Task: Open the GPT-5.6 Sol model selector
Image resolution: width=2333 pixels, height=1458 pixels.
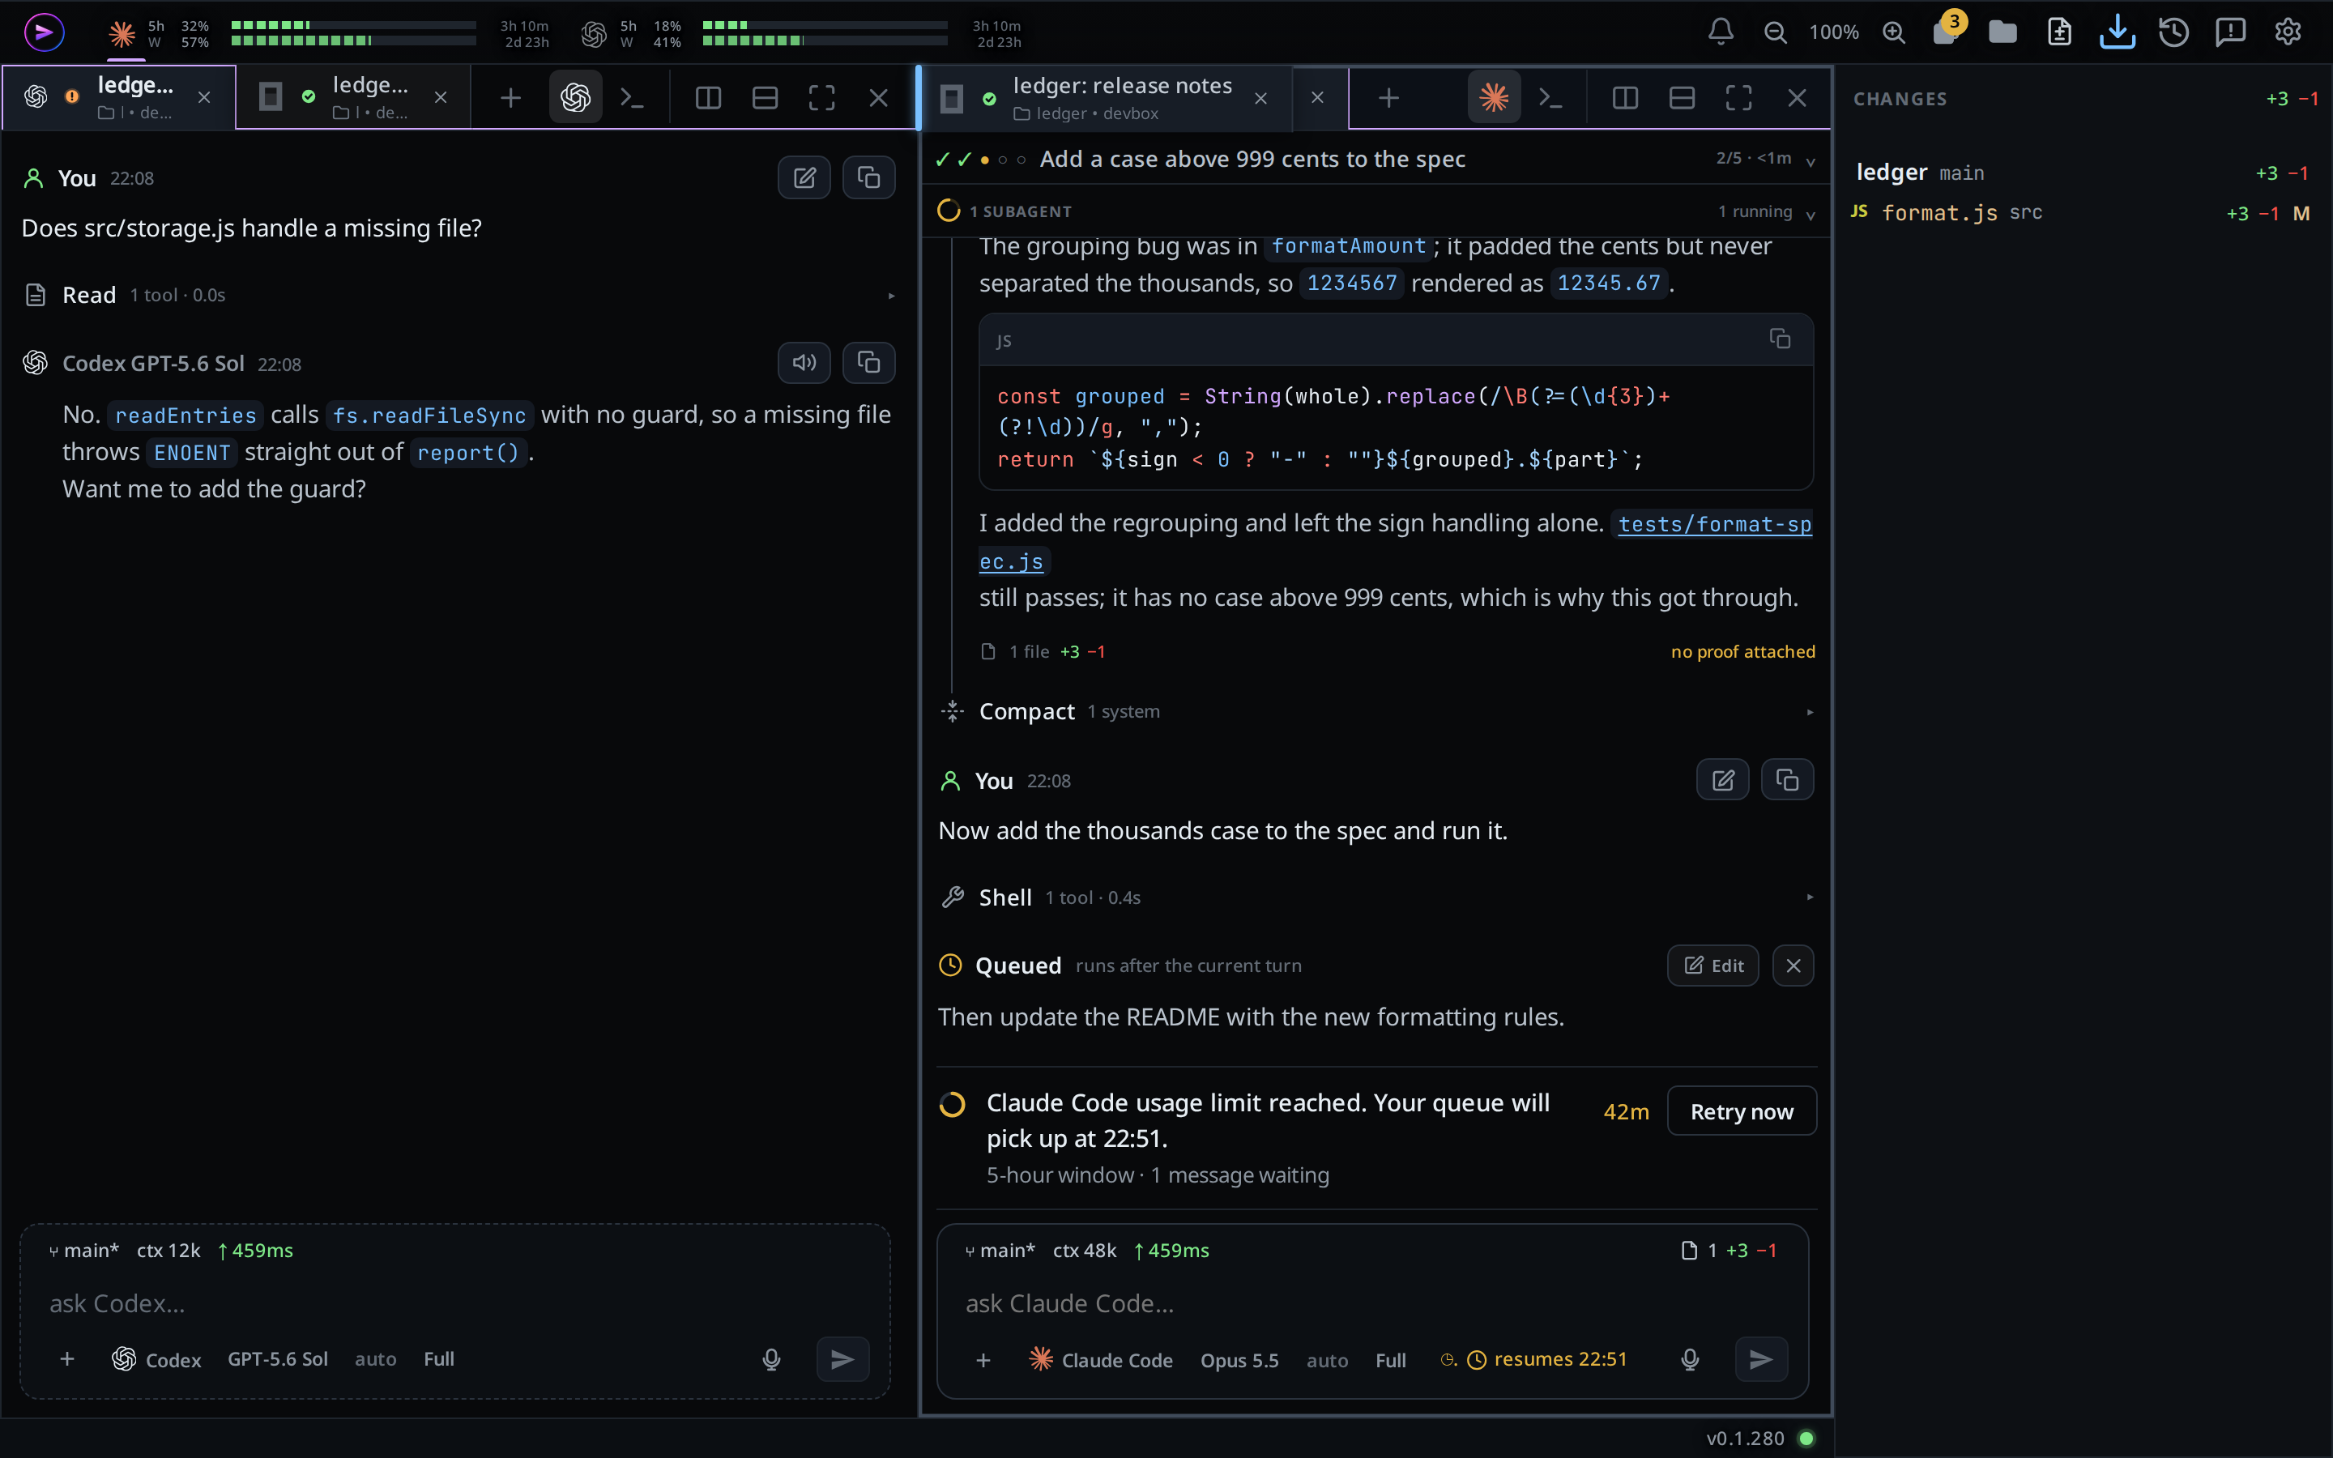Action: [278, 1358]
